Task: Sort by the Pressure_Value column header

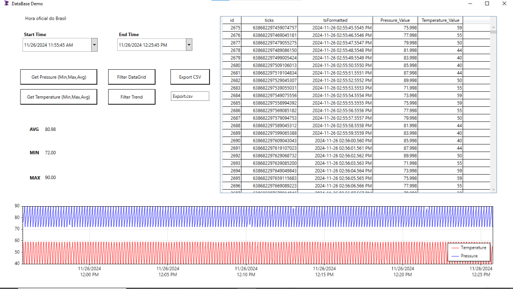Action: pyautogui.click(x=395, y=20)
